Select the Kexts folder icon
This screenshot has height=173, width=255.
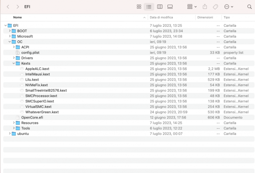[18, 63]
